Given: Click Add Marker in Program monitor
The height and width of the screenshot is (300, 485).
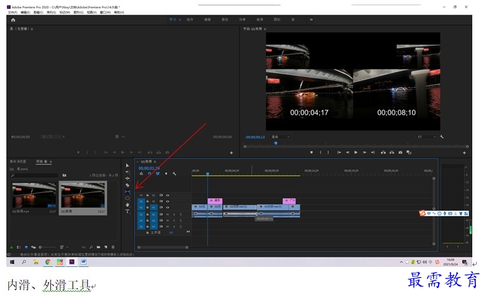Looking at the screenshot, I should [x=311, y=152].
